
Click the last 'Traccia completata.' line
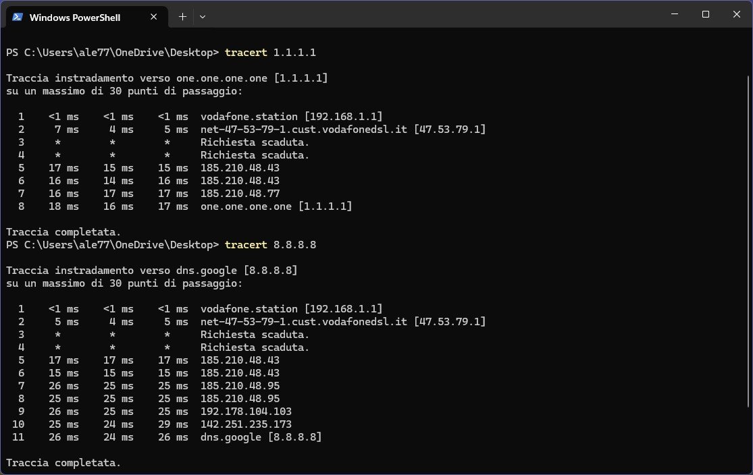[x=63, y=463]
